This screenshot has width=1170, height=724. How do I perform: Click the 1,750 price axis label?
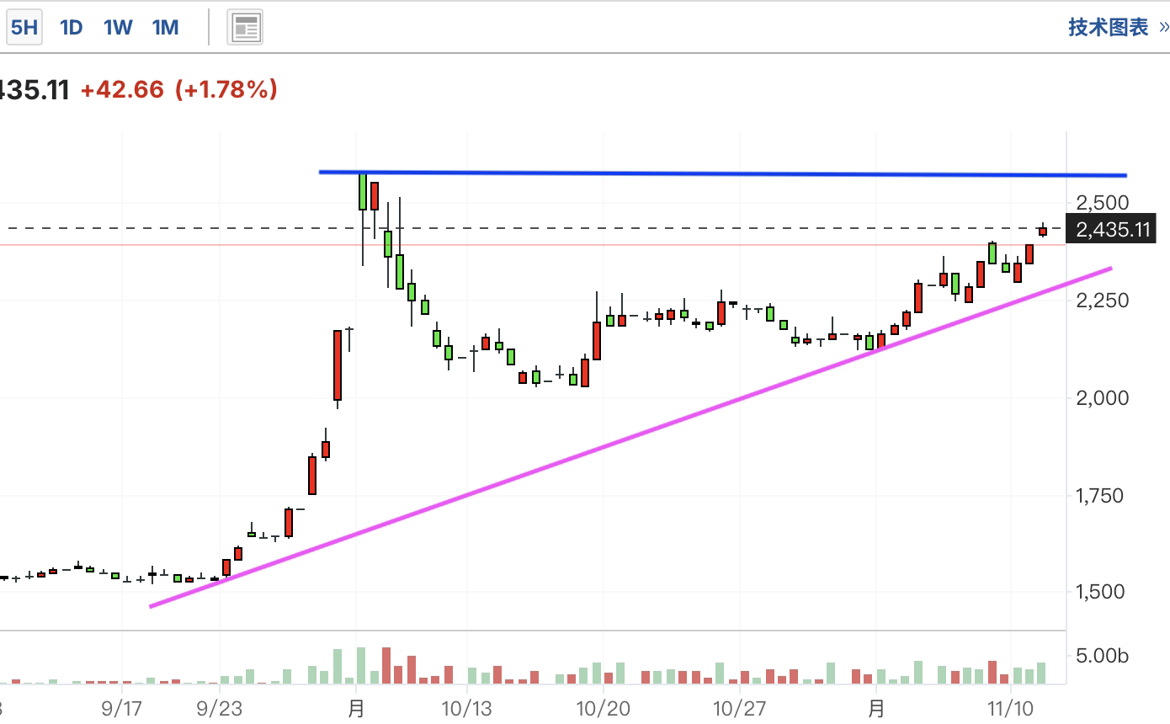(x=1101, y=495)
